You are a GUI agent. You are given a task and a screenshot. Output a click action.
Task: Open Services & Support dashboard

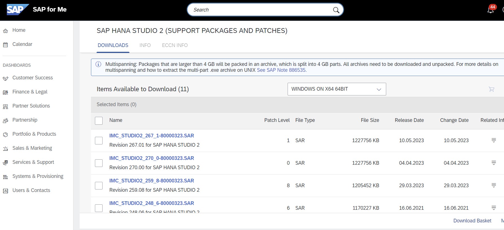point(33,162)
